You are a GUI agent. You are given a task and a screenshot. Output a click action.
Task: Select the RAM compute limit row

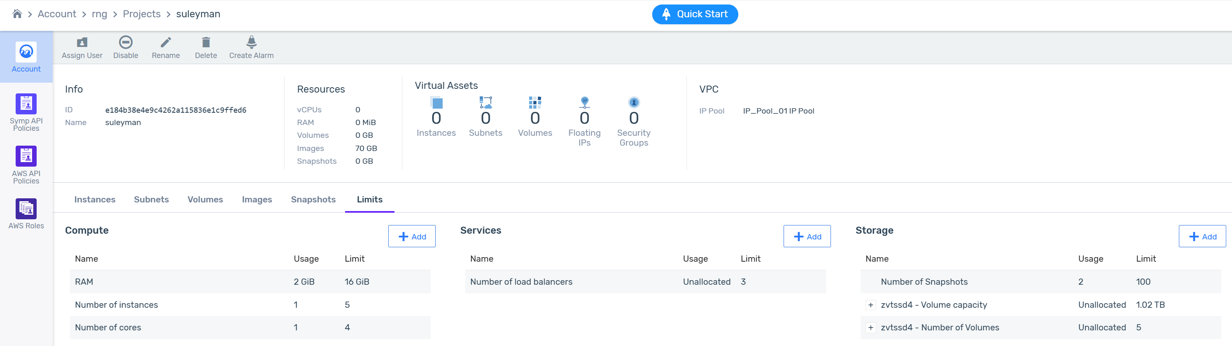[250, 281]
